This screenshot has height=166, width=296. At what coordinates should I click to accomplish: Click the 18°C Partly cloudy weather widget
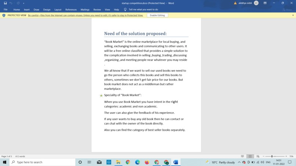tap(220, 162)
